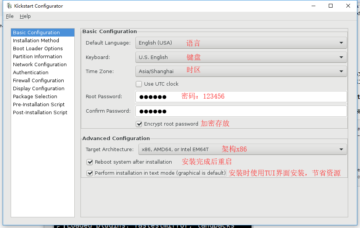Minimize the Kickstart Configurator window

point(313,6)
